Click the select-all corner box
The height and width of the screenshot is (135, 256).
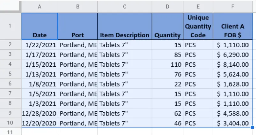pos(11,6)
